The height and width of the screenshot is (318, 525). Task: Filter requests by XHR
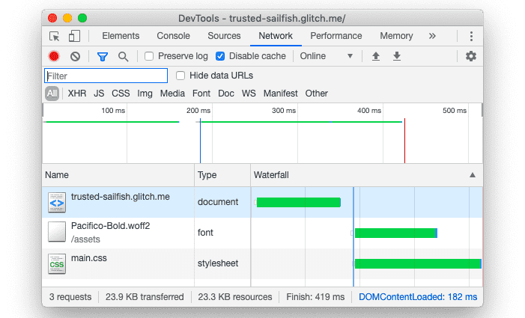(x=77, y=94)
